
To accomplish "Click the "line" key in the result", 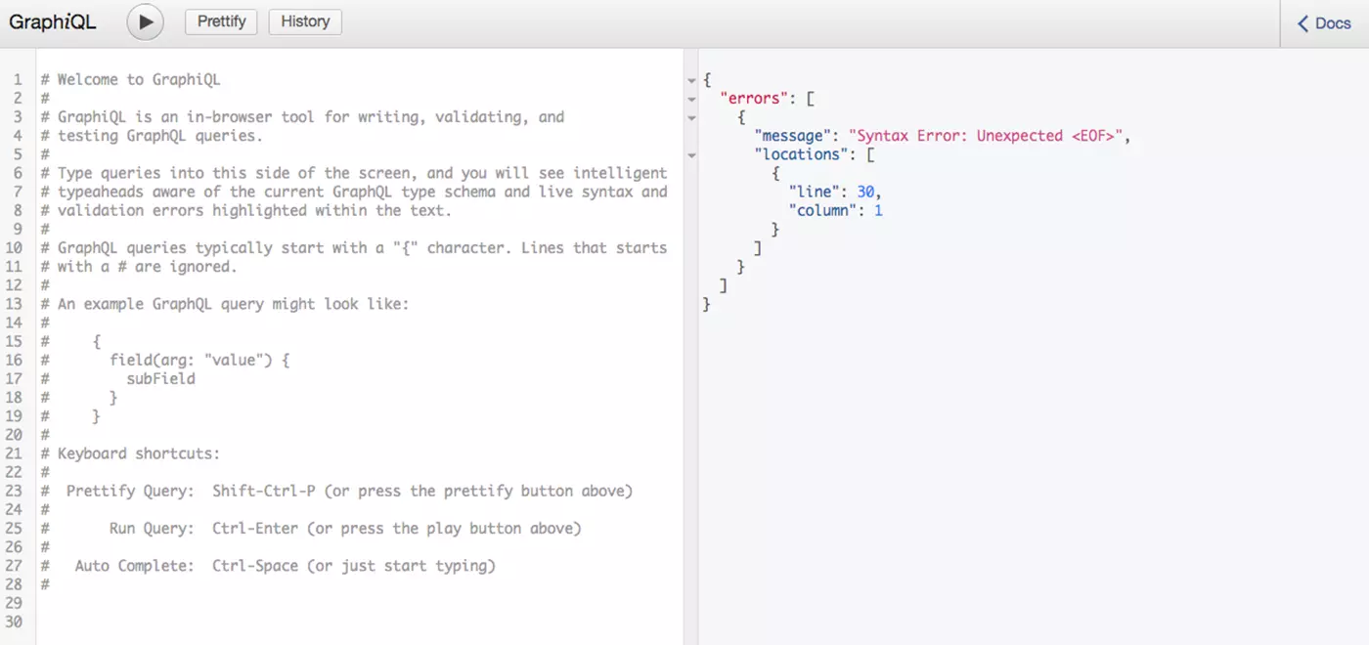I will 814,192.
